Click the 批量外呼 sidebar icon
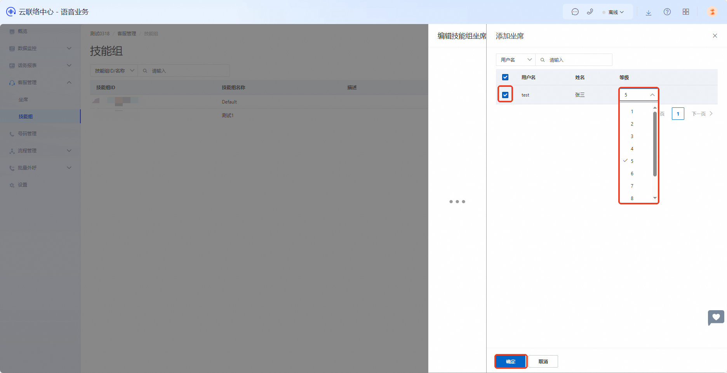This screenshot has height=373, width=727. click(12, 168)
